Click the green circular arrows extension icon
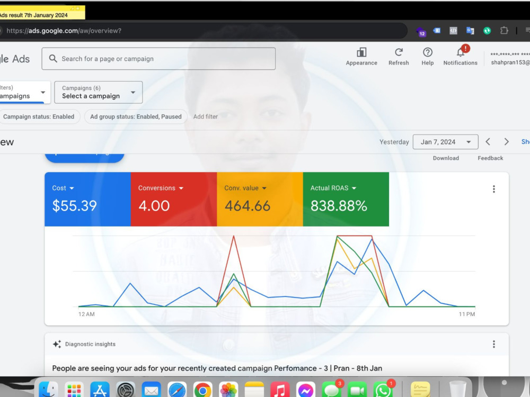The image size is (530, 397). [487, 31]
